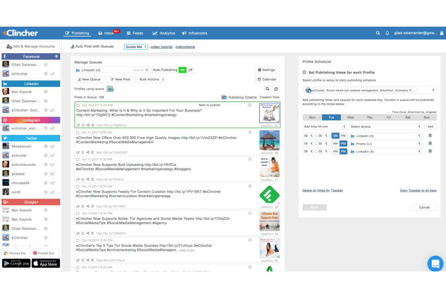Cancel the Profile Scheduler

click(424, 207)
